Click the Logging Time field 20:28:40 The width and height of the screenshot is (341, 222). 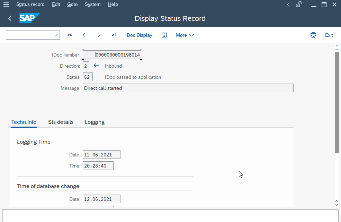click(98, 166)
